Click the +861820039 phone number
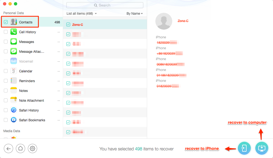Screen dimensions: 273x158 [170, 53]
